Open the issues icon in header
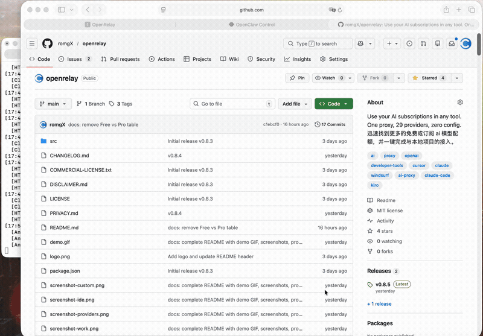 (x=409, y=43)
